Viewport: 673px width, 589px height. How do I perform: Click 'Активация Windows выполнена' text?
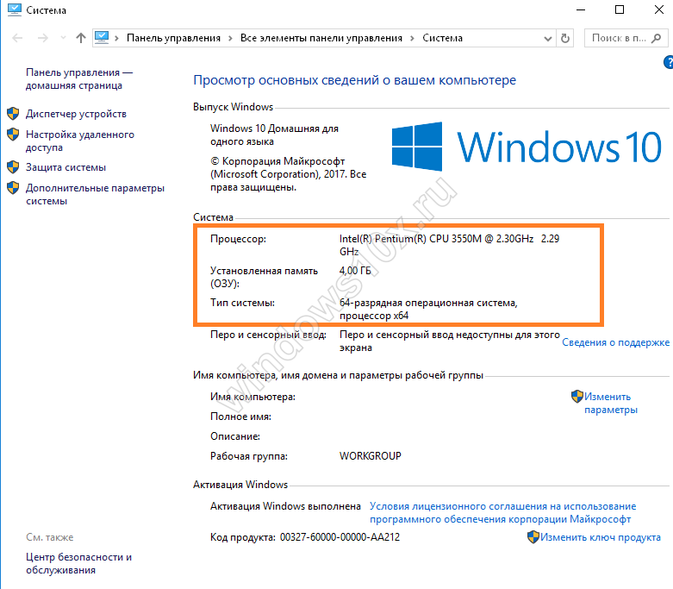(x=285, y=506)
